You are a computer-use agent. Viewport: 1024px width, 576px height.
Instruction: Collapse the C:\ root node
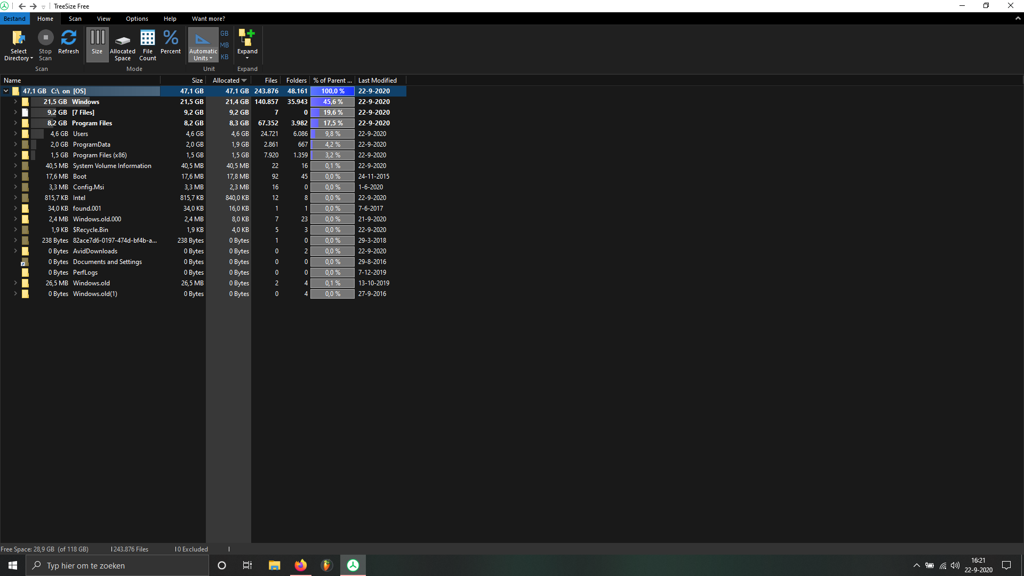pos(6,91)
